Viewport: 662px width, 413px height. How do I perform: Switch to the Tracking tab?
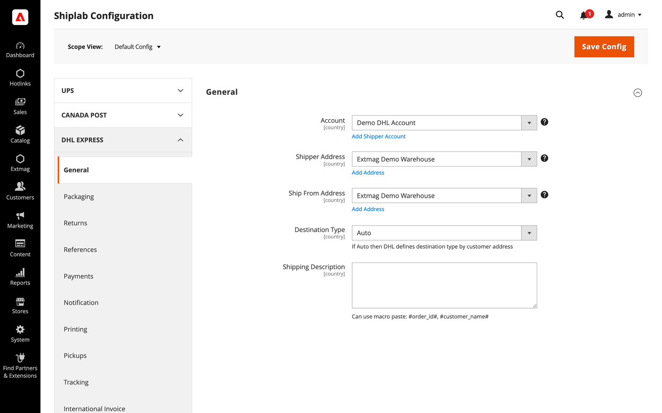tap(125, 382)
